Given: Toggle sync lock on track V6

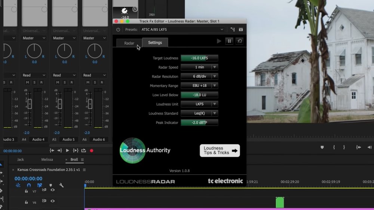Looking at the screenshot, I should [44, 201].
